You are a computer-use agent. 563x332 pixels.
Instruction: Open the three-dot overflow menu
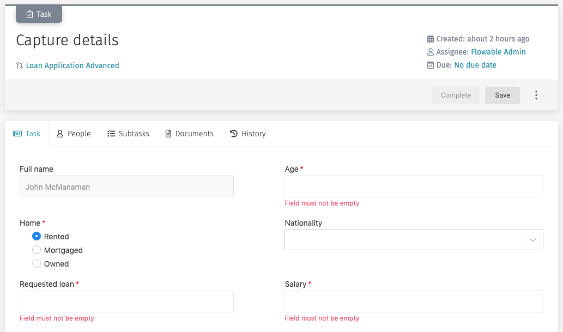pyautogui.click(x=536, y=95)
